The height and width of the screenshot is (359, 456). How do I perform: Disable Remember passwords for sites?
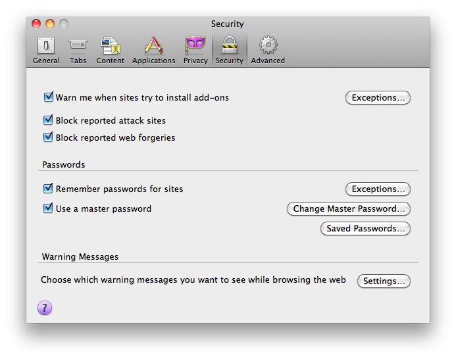[48, 188]
